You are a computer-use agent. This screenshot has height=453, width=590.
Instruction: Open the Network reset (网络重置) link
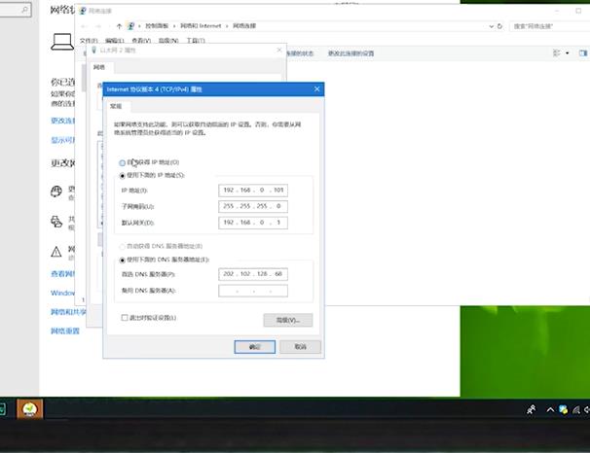click(x=65, y=331)
